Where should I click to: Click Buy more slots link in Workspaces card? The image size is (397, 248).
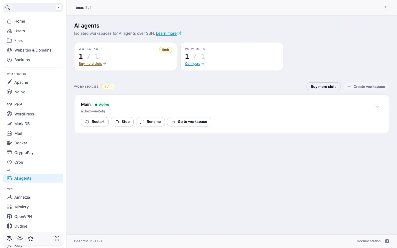click(92, 64)
